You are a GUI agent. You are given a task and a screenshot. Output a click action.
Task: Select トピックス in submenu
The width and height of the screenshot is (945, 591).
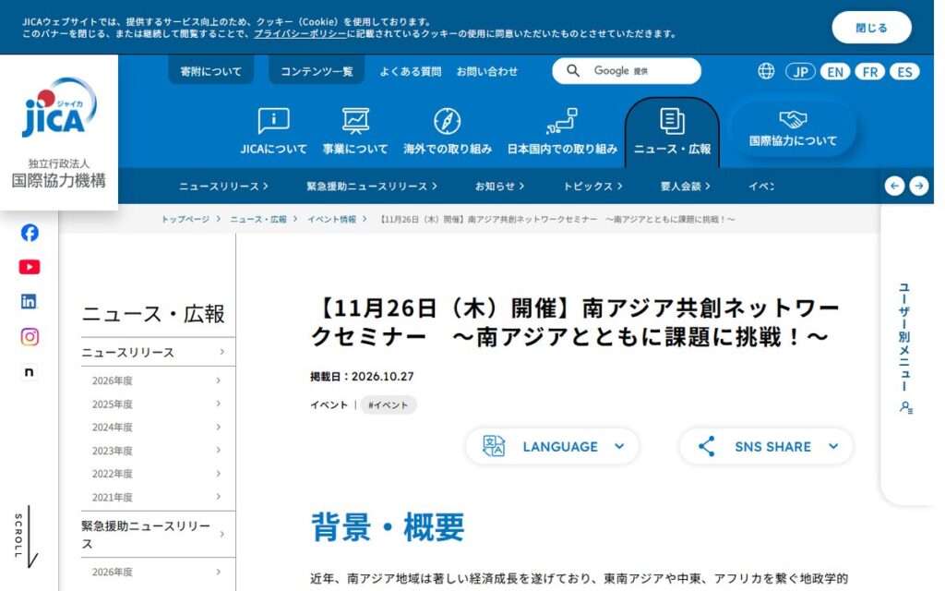point(592,187)
